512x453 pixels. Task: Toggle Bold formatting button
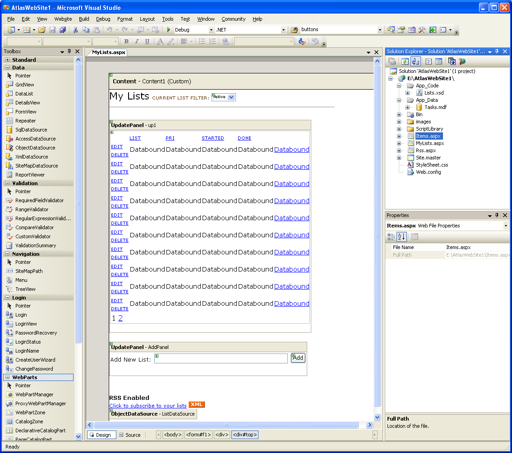point(126,41)
